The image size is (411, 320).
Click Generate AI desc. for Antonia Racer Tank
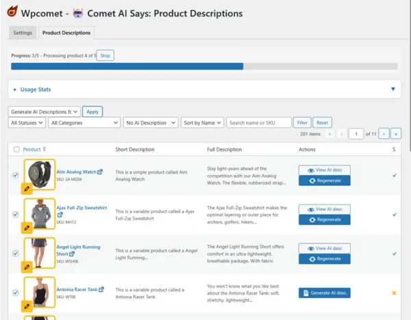[x=325, y=293]
